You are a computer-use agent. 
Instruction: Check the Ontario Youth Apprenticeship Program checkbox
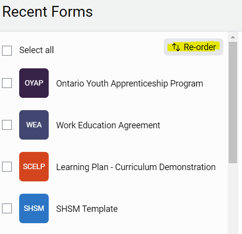pyautogui.click(x=7, y=83)
